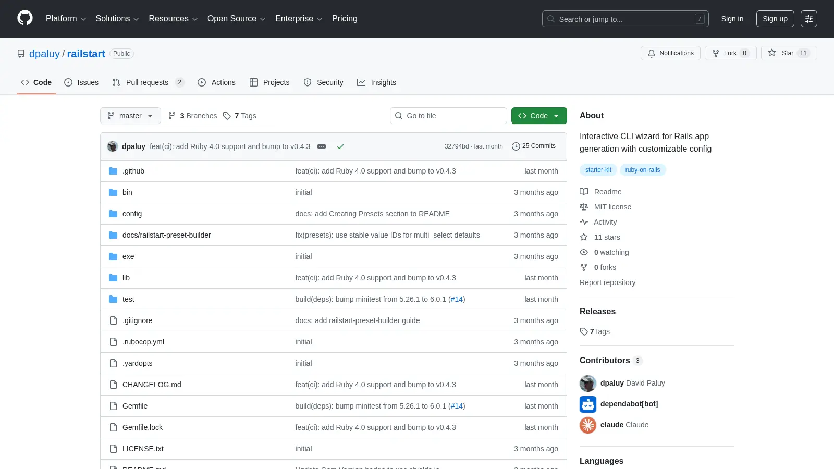
Task: Open the master branch selector dropdown
Action: pyautogui.click(x=130, y=116)
